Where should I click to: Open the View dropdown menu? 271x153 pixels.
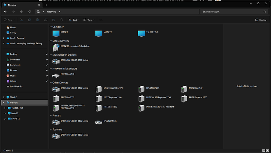(89, 20)
